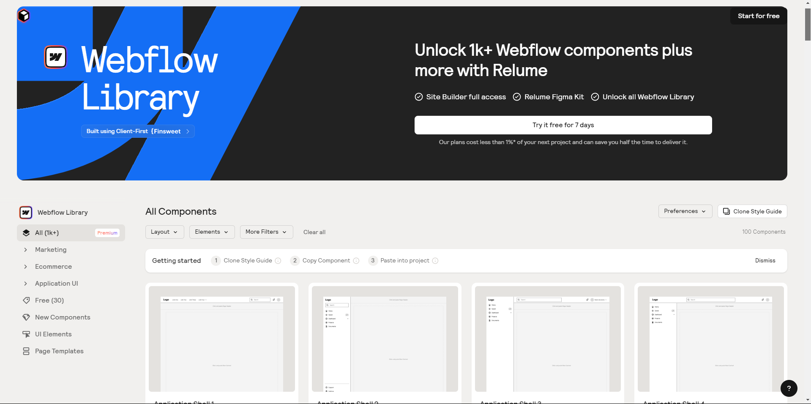
Task: Click step 1 Clone Style Guide in Getting started
Action: (246, 261)
